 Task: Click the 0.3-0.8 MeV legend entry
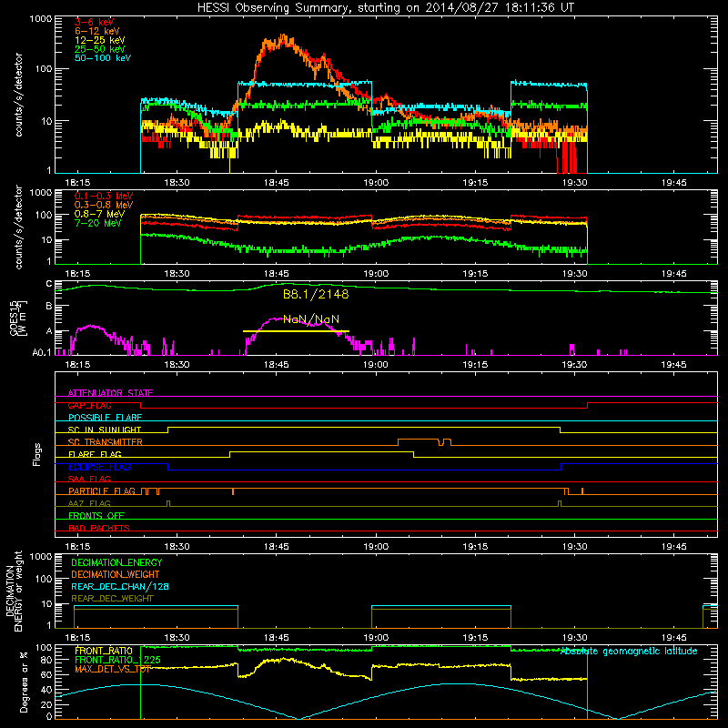pyautogui.click(x=104, y=205)
